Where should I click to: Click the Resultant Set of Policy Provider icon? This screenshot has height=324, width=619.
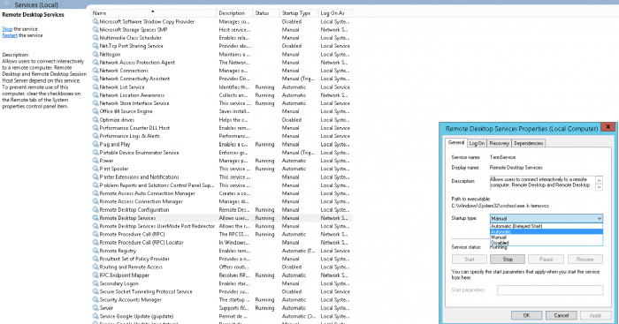coord(96,259)
